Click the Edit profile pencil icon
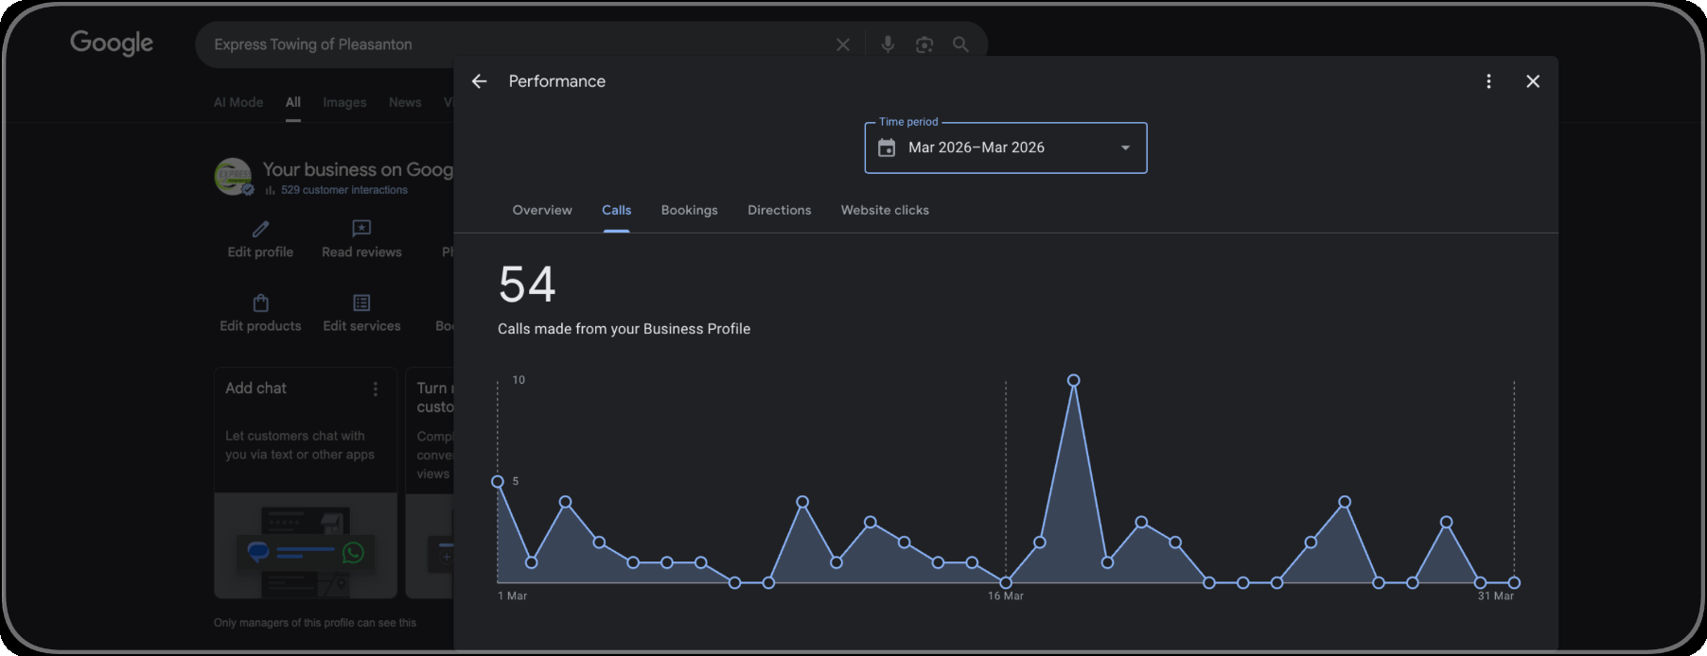 260,229
